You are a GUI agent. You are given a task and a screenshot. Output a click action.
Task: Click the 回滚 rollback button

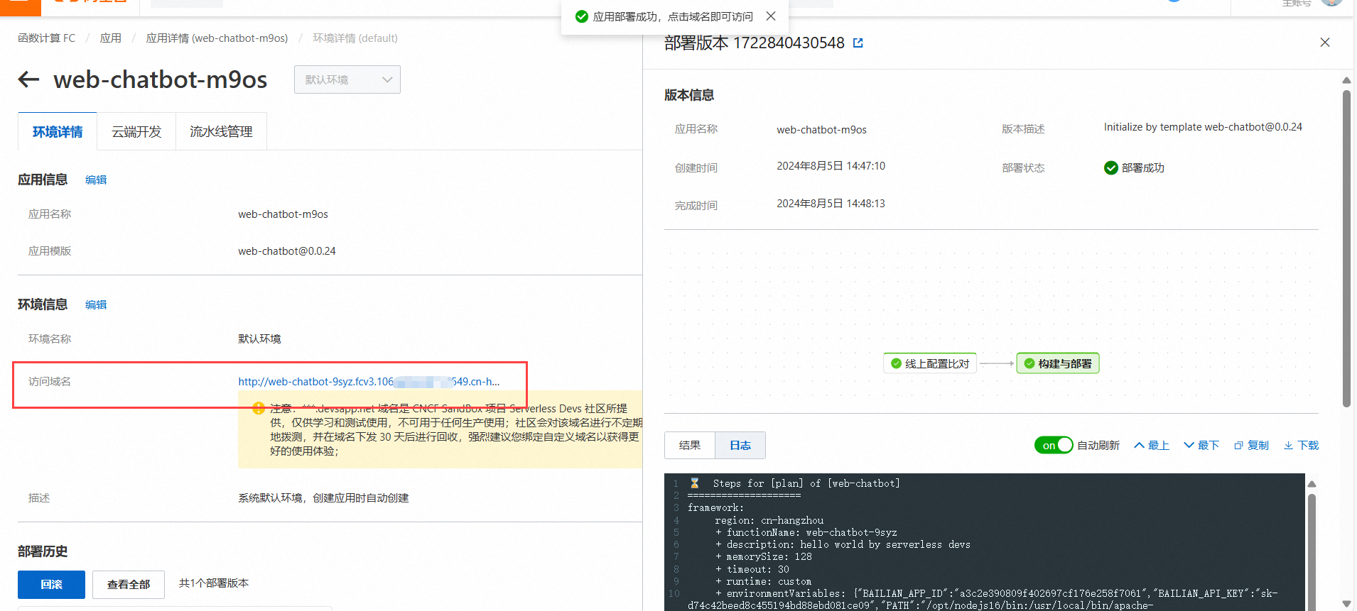click(x=51, y=585)
